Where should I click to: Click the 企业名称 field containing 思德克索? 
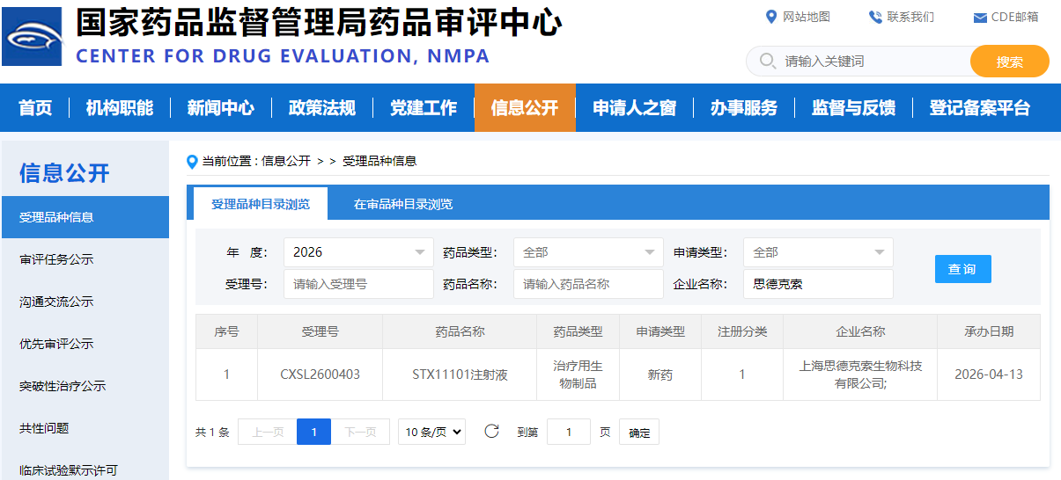click(818, 284)
